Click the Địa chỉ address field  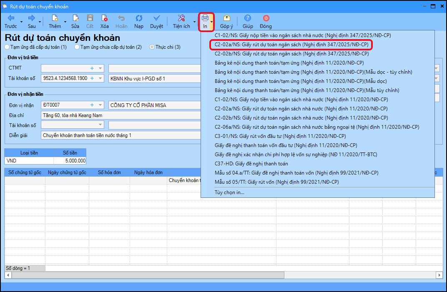121,115
